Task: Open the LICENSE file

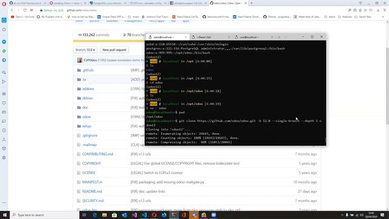Action: (89, 173)
